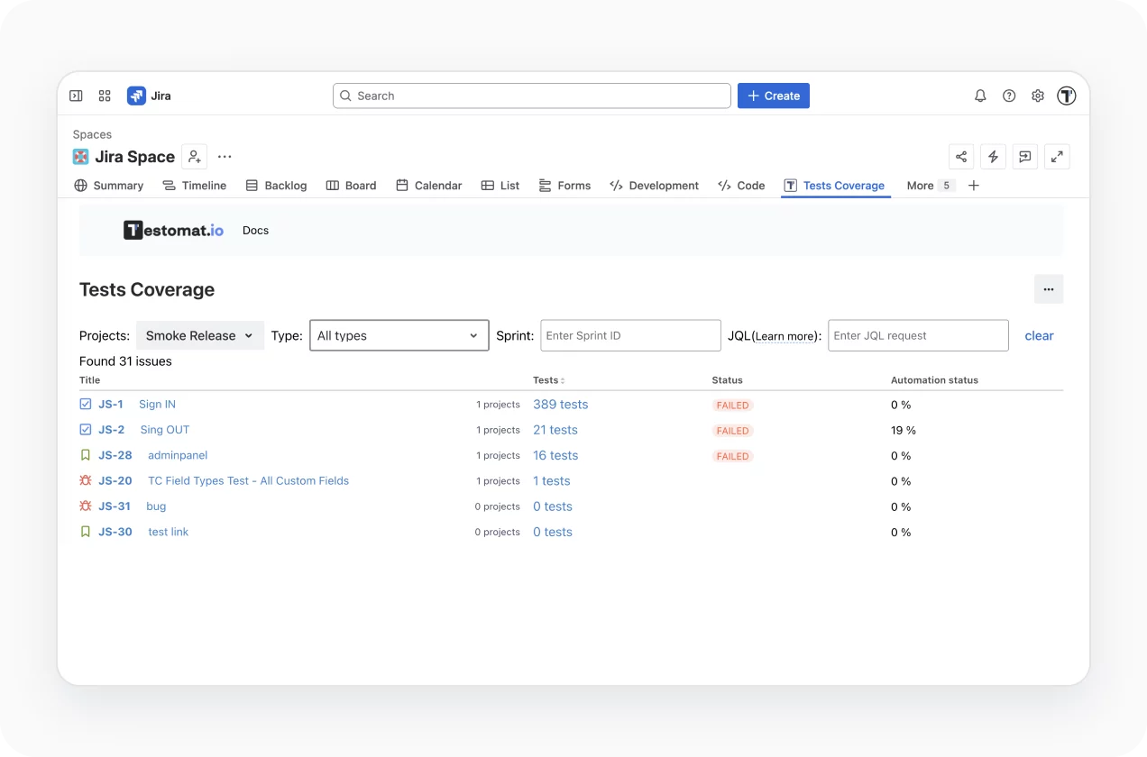Switch to the Backlog tab
1147x757 pixels.
tap(277, 186)
